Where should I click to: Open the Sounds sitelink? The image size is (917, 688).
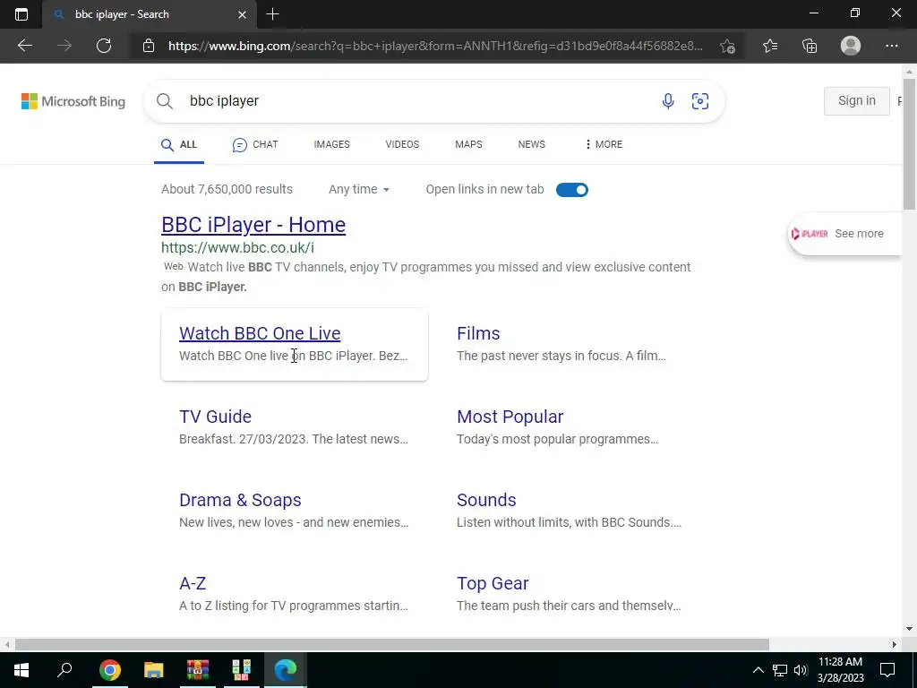coord(486,500)
